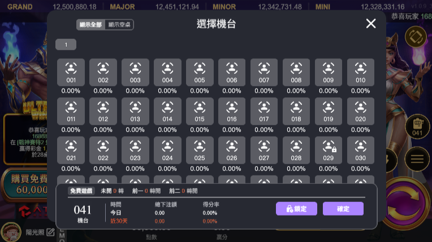Screen dimensions: 432x242
Task: Tap the rotate screen icon
Action: (416, 37)
